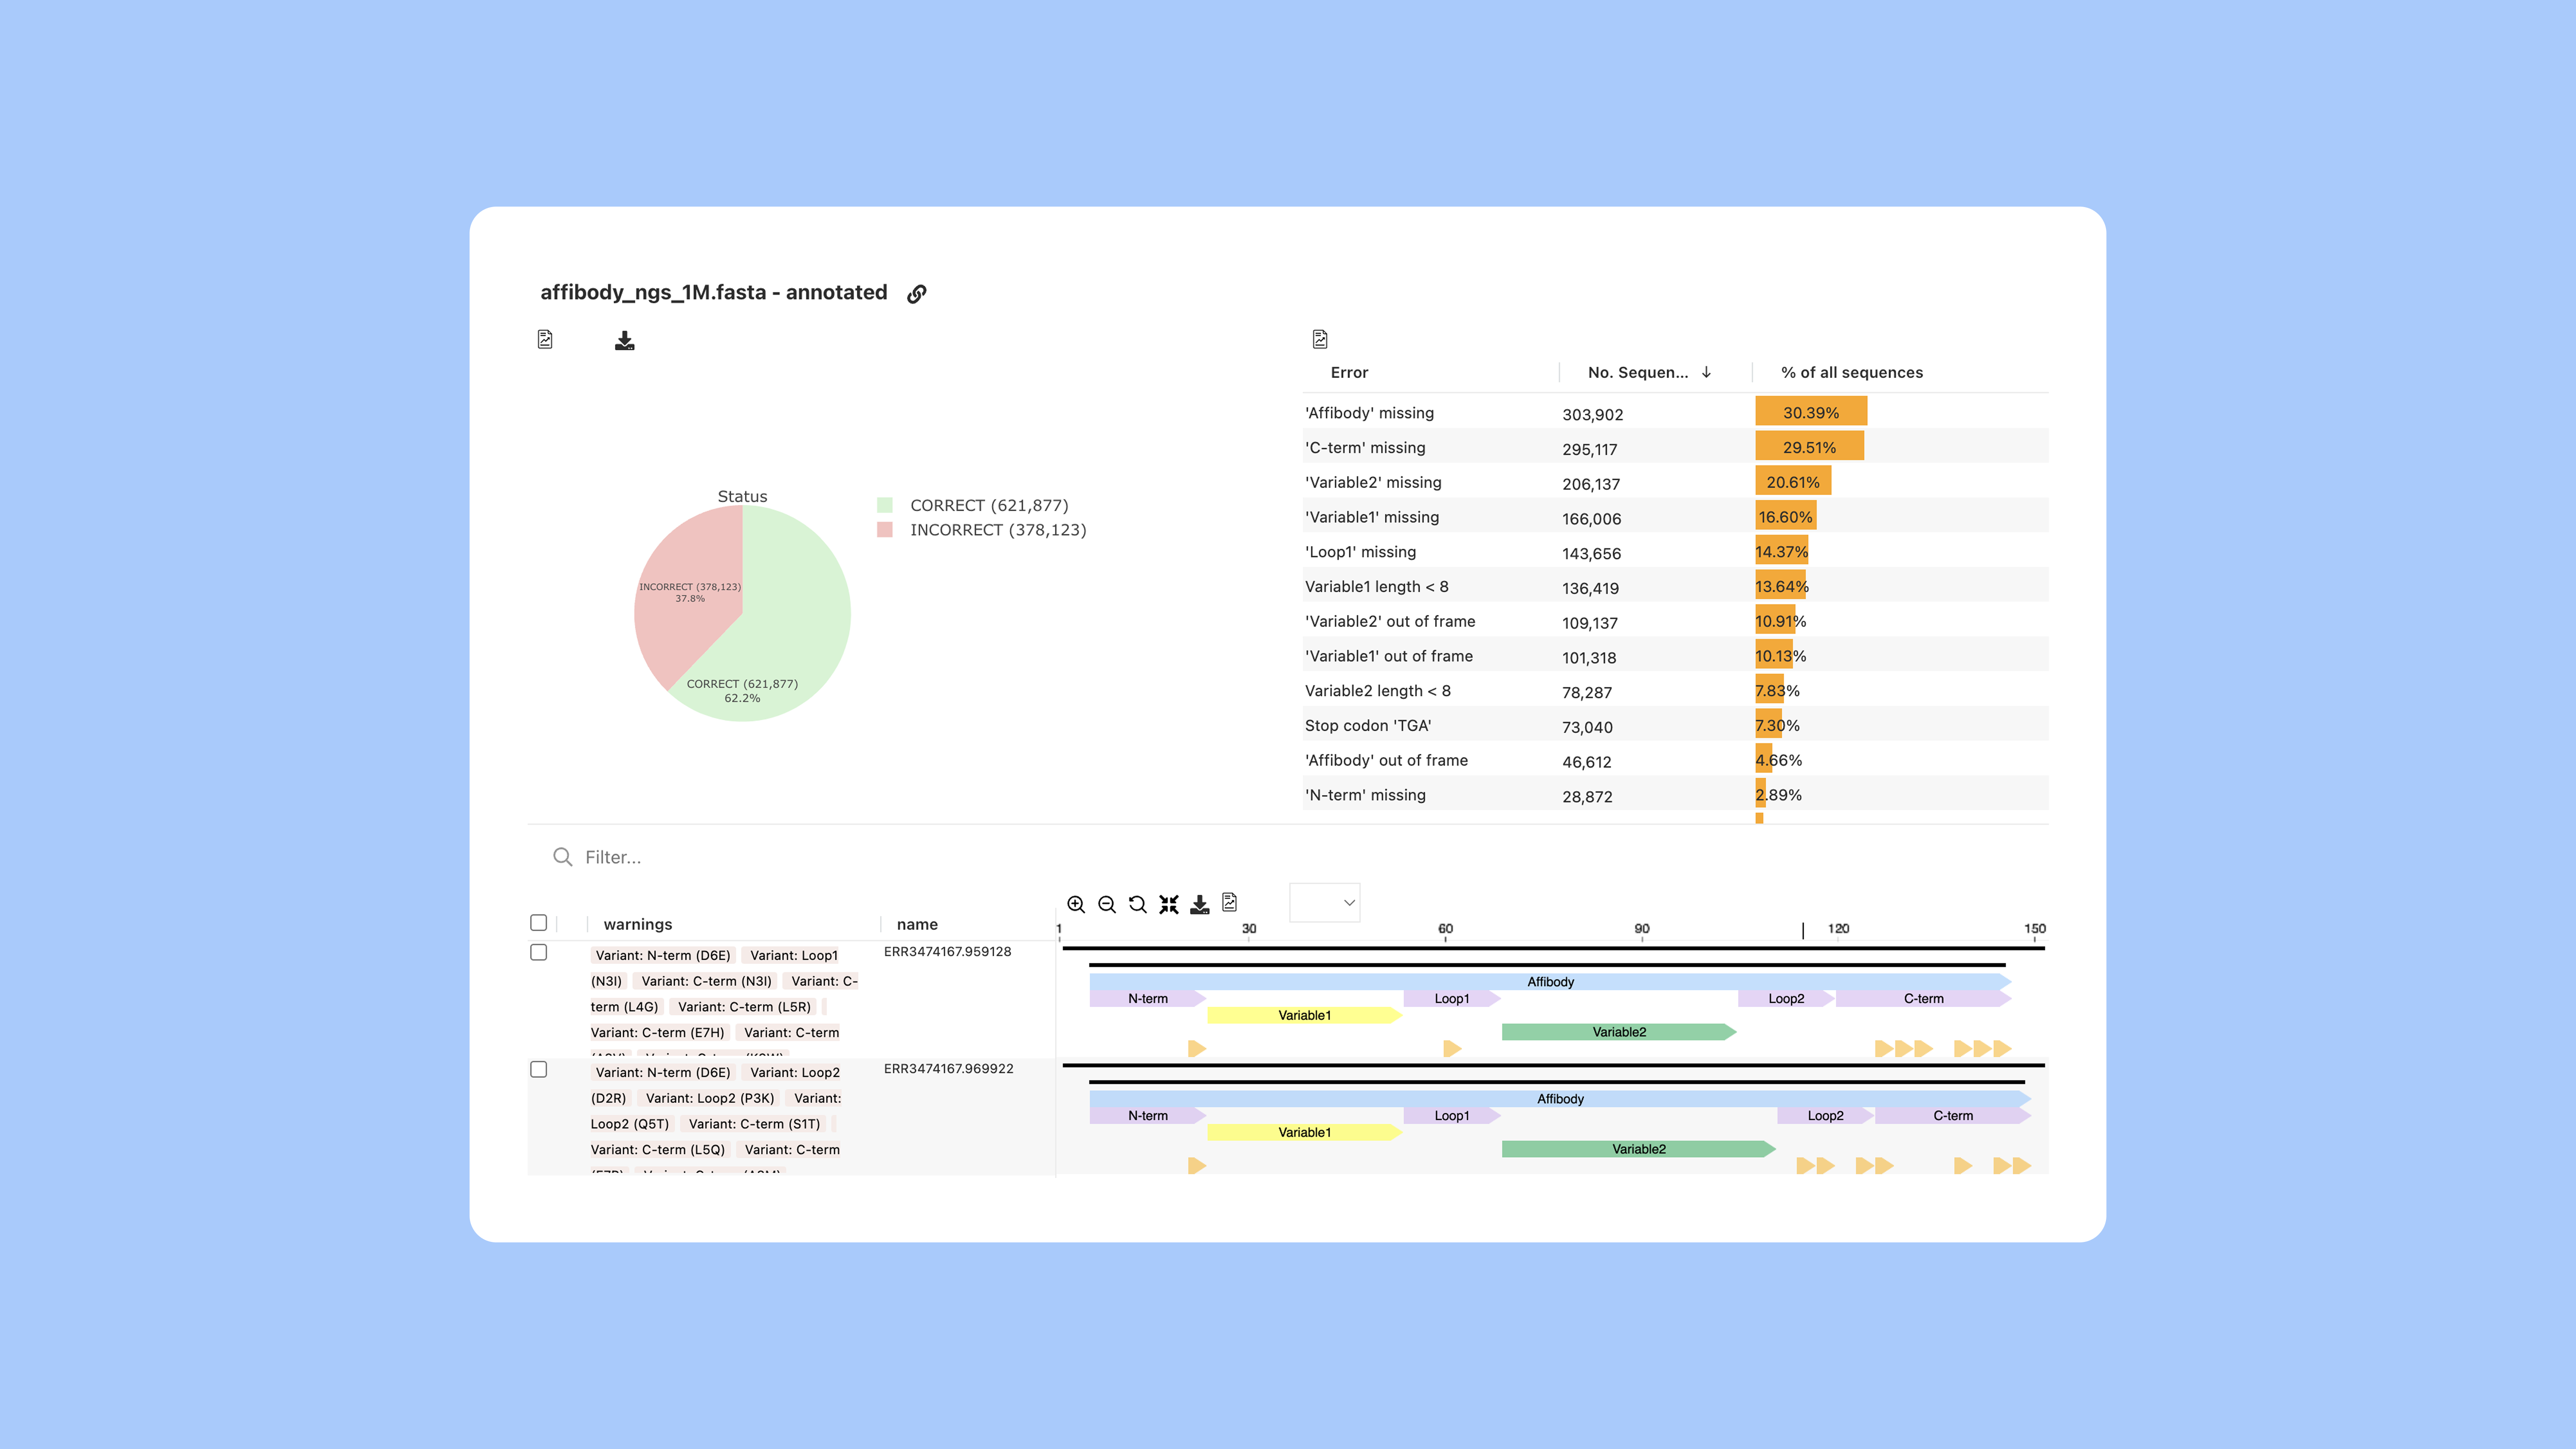Image resolution: width=2576 pixels, height=1449 pixels.
Task: Click the 'Variant: C-term (L5R)' warning tag
Action: [744, 1007]
